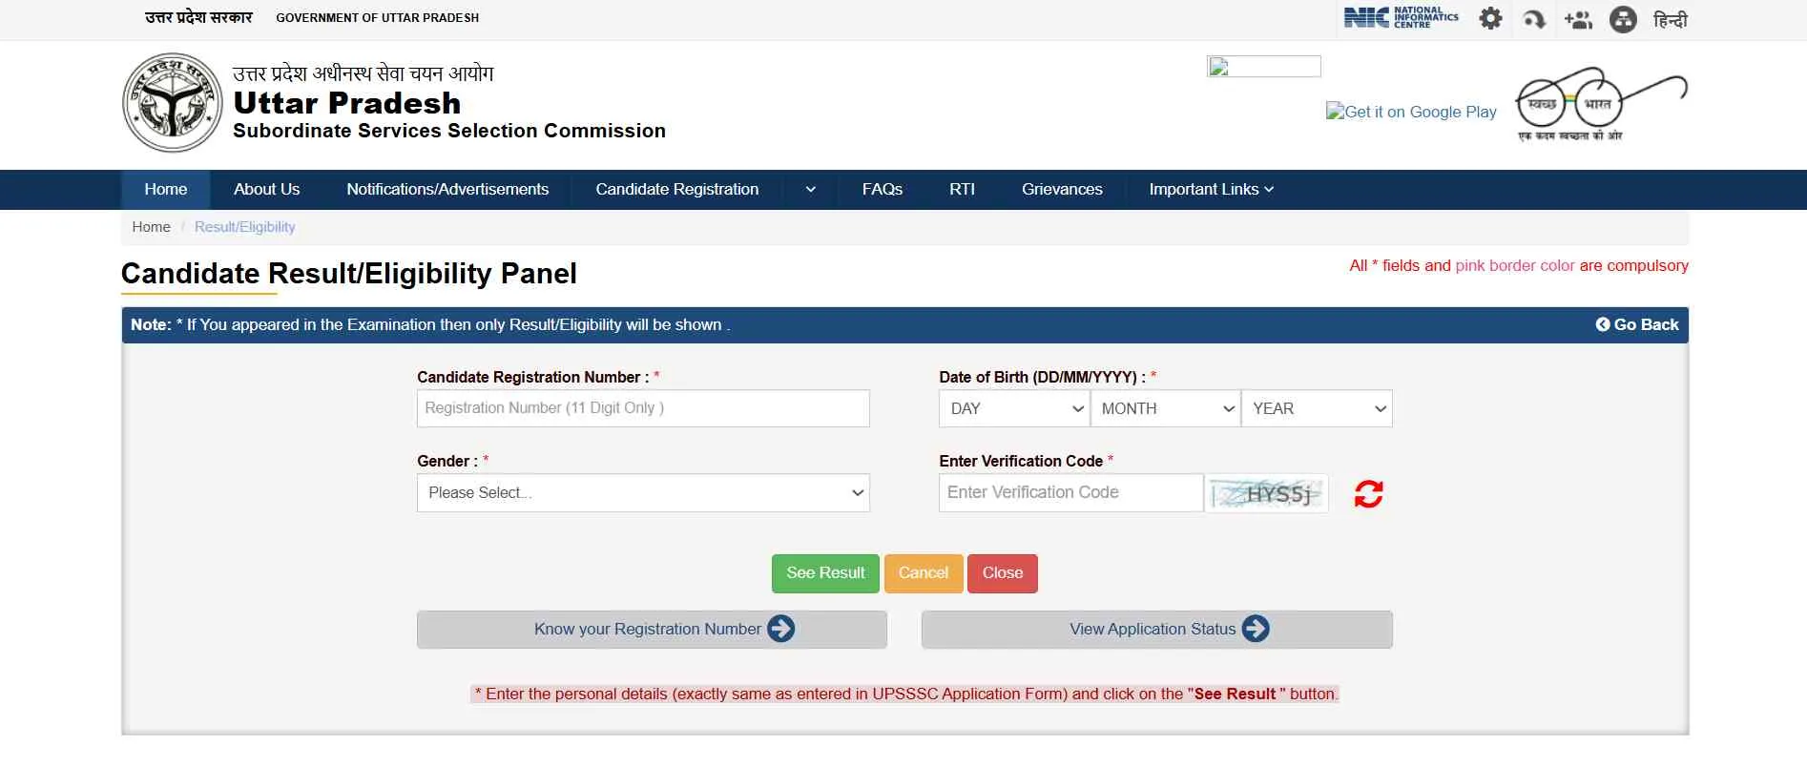Image resolution: width=1807 pixels, height=767 pixels.
Task: Click the round accessibility icon beside Hindi
Action: click(x=1622, y=19)
